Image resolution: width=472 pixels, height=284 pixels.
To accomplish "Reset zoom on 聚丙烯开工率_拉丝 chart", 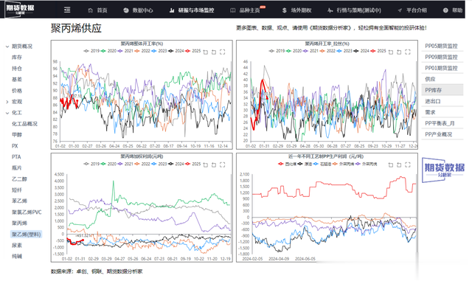I will (399, 52).
